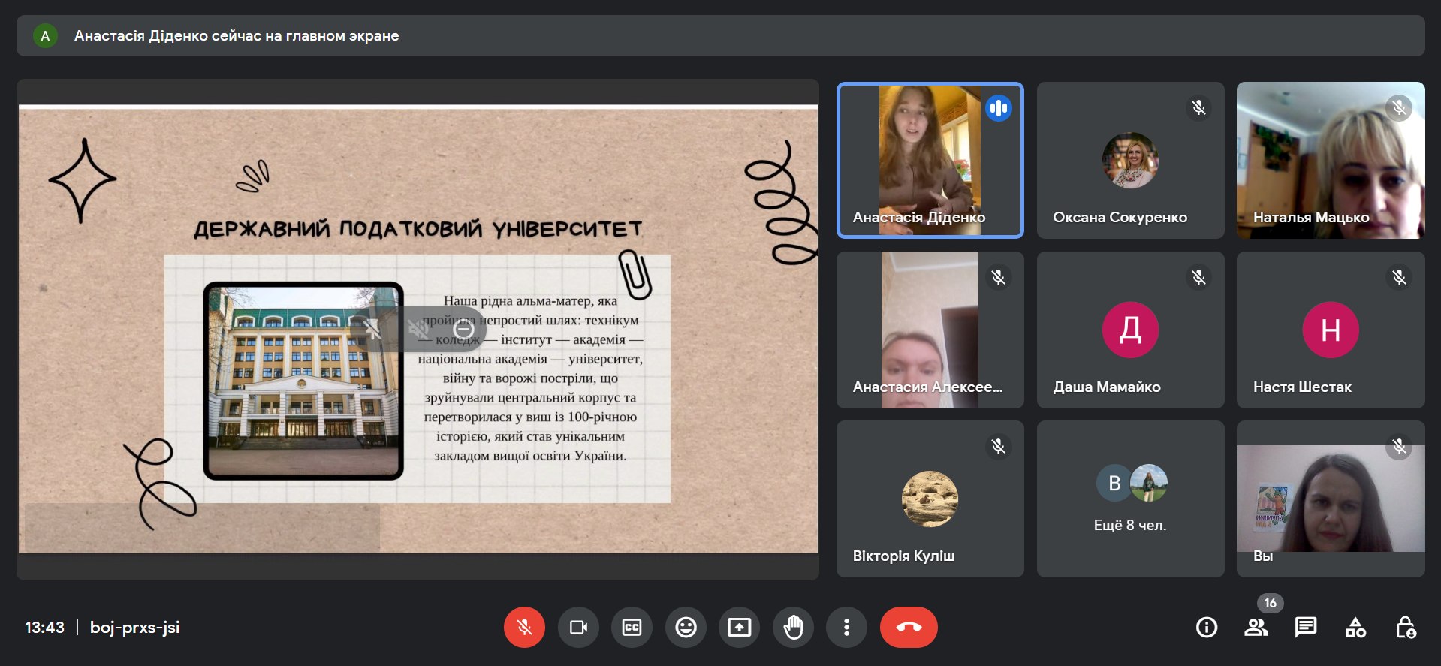The width and height of the screenshot is (1441, 666).
Task: Click the muted mic icon on Вікторія Куліш's tile
Action: [999, 447]
